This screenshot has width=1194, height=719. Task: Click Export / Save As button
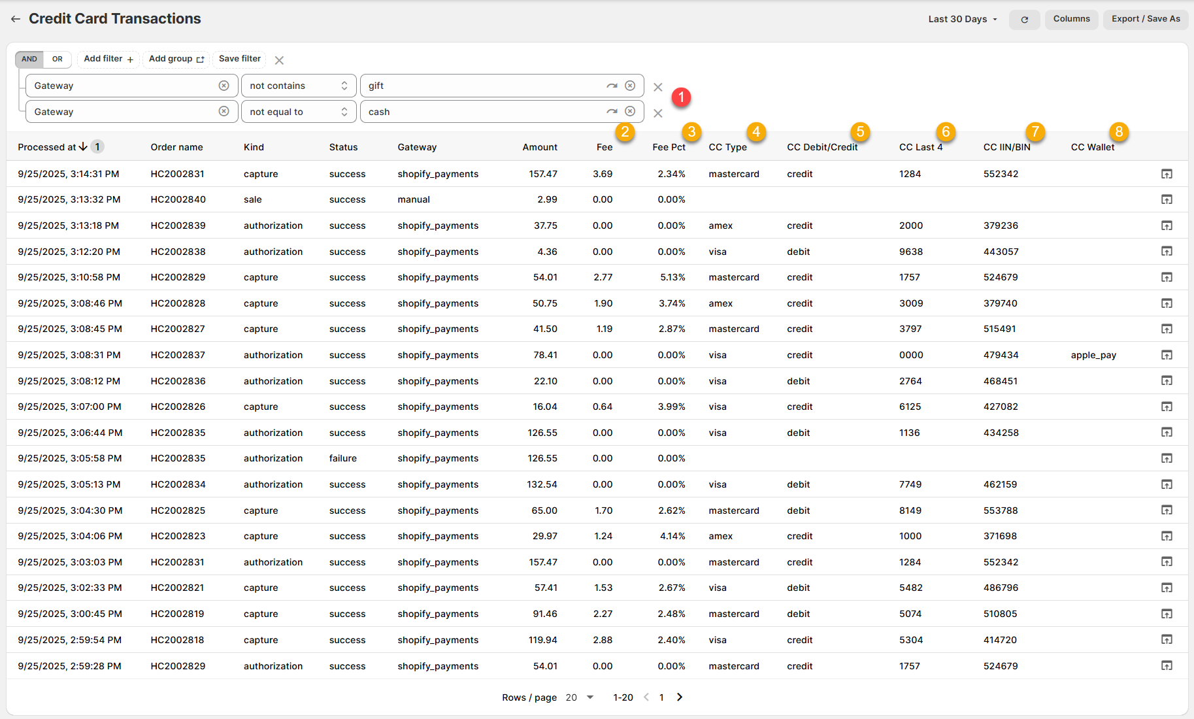pyautogui.click(x=1145, y=19)
